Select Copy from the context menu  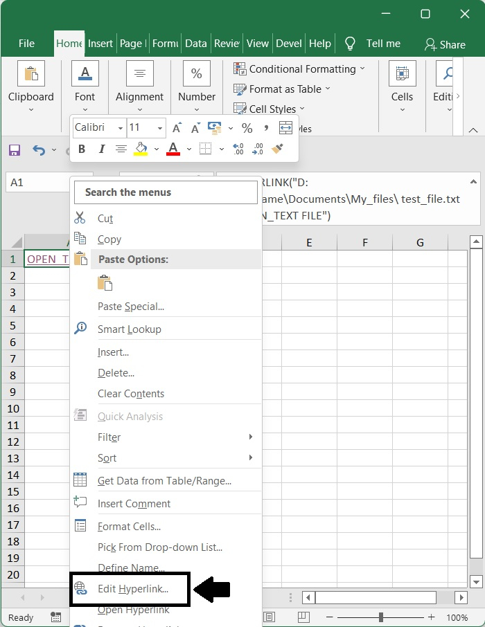(x=166, y=239)
